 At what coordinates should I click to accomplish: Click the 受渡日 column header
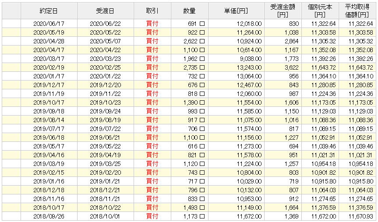pyautogui.click(x=106, y=11)
